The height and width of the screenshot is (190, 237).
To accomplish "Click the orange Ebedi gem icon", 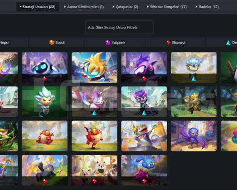I will pyautogui.click(x=52, y=43).
